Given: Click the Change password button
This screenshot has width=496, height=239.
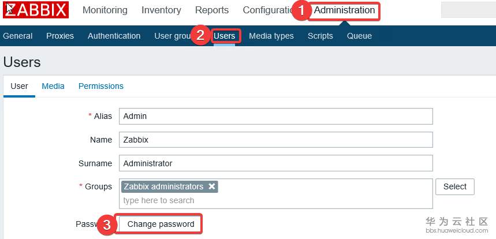Looking at the screenshot, I should pos(161,224).
